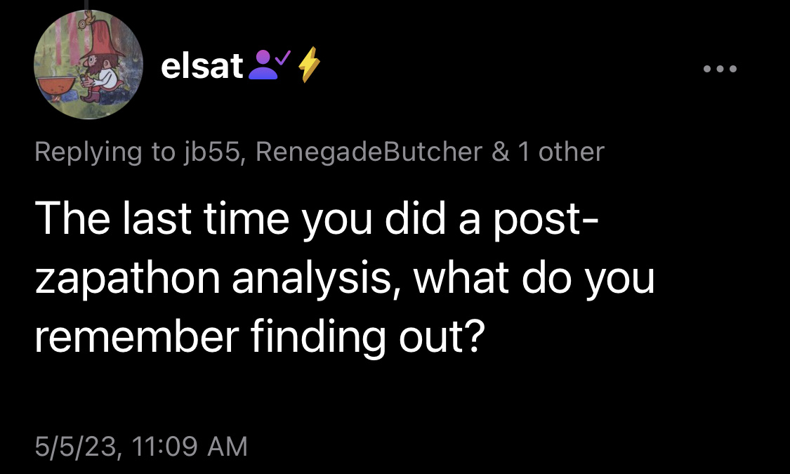The width and height of the screenshot is (790, 474).
Task: Click the '11:09 AM' time text
Action: 190,447
